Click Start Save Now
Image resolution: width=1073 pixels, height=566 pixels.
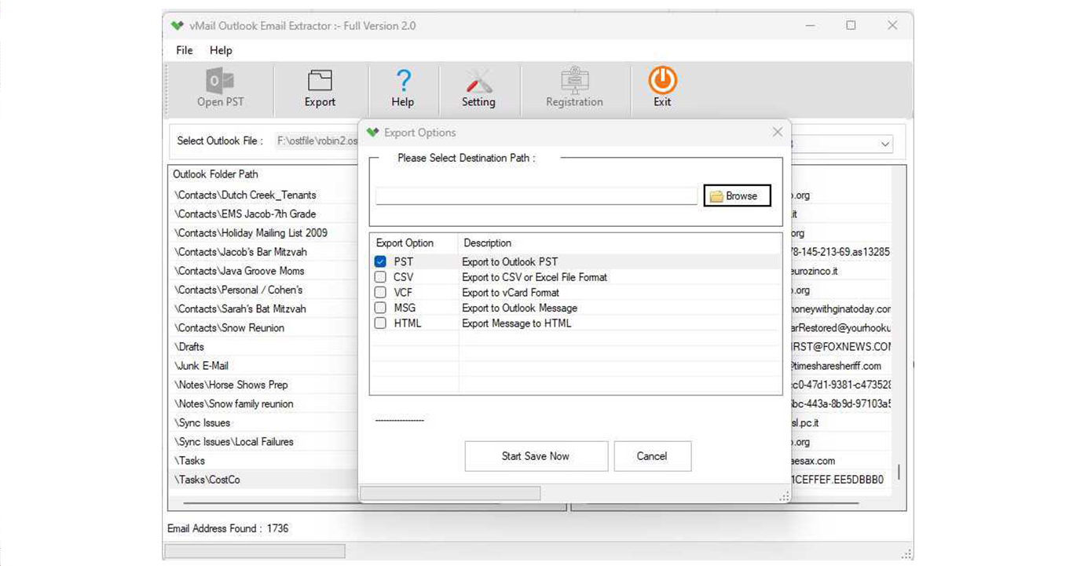(x=536, y=456)
